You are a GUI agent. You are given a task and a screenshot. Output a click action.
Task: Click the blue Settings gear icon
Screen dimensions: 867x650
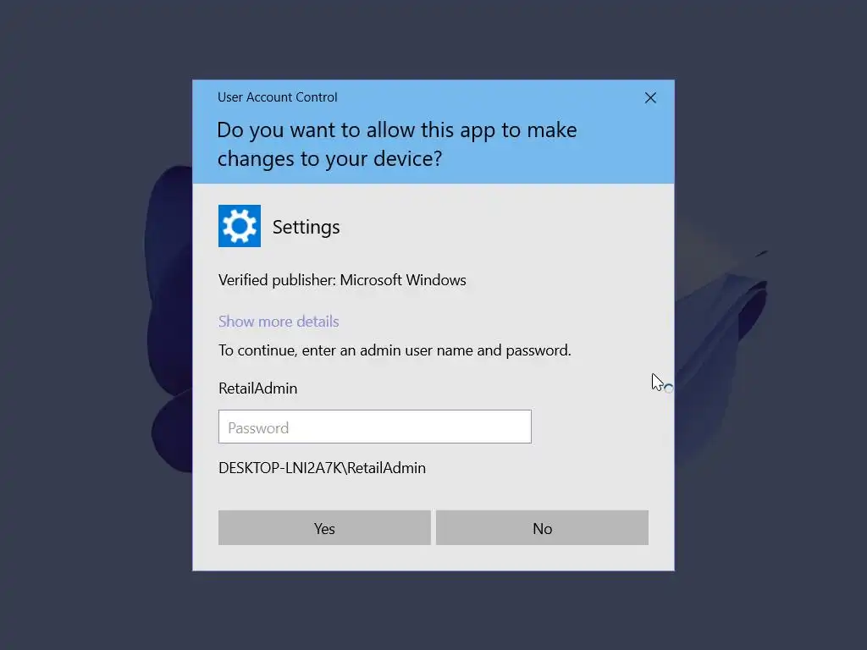[x=240, y=226]
